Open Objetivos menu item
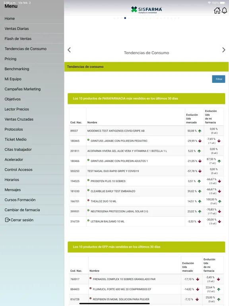Viewport: 229px width, 306px height. [x=32, y=99]
